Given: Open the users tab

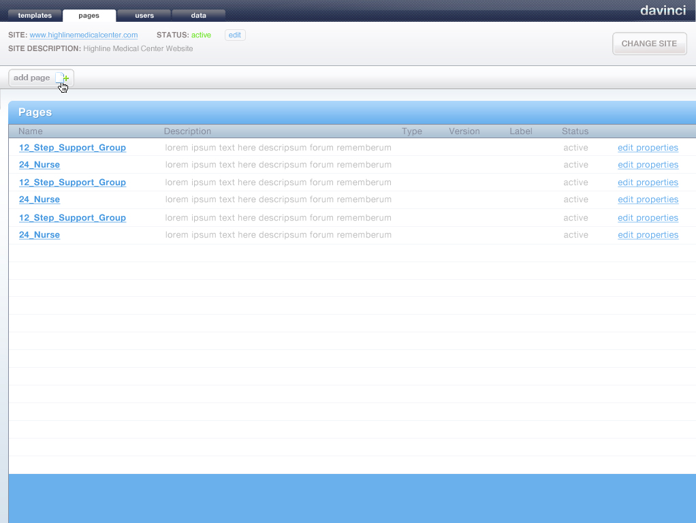Looking at the screenshot, I should 144,16.
